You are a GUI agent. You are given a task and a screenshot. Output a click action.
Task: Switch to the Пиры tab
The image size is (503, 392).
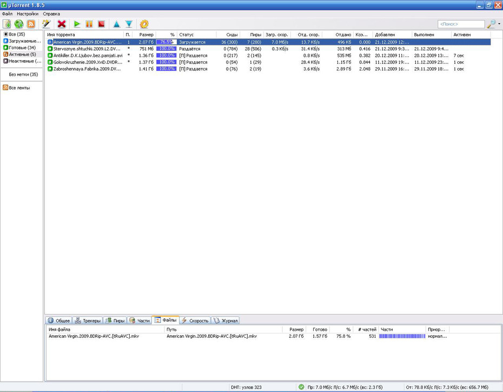[x=115, y=321]
